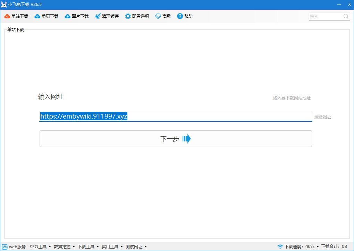
Task: Minimize the window via the dash button
Action: [x=339, y=5]
